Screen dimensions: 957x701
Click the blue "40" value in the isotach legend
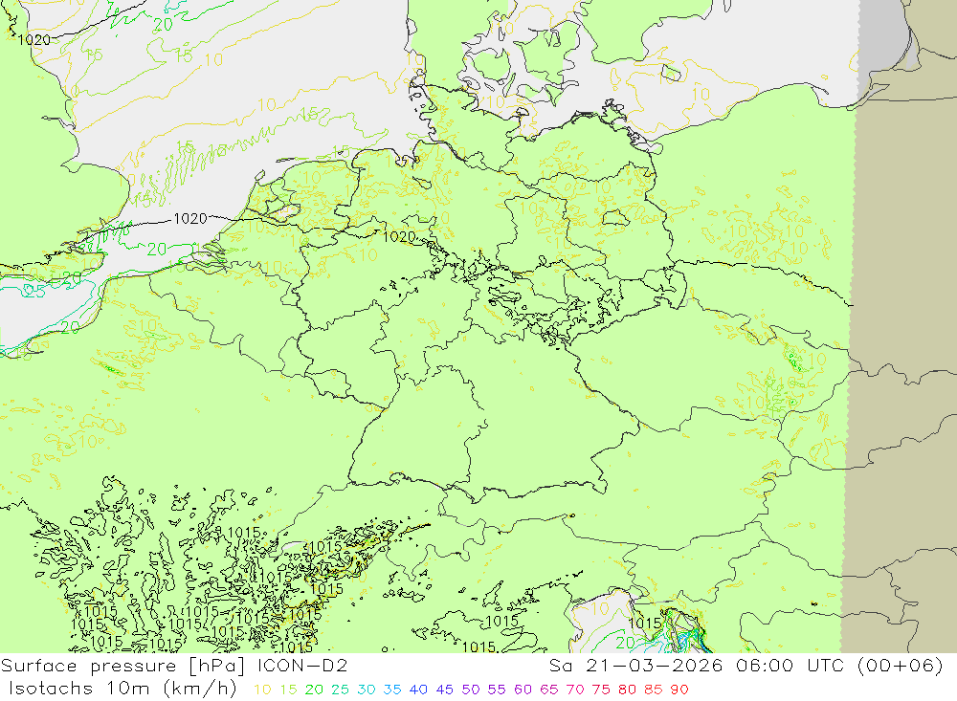coord(418,690)
